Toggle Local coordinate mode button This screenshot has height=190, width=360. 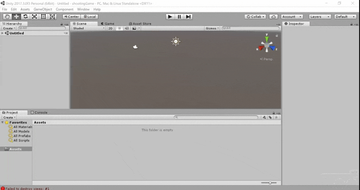90,17
